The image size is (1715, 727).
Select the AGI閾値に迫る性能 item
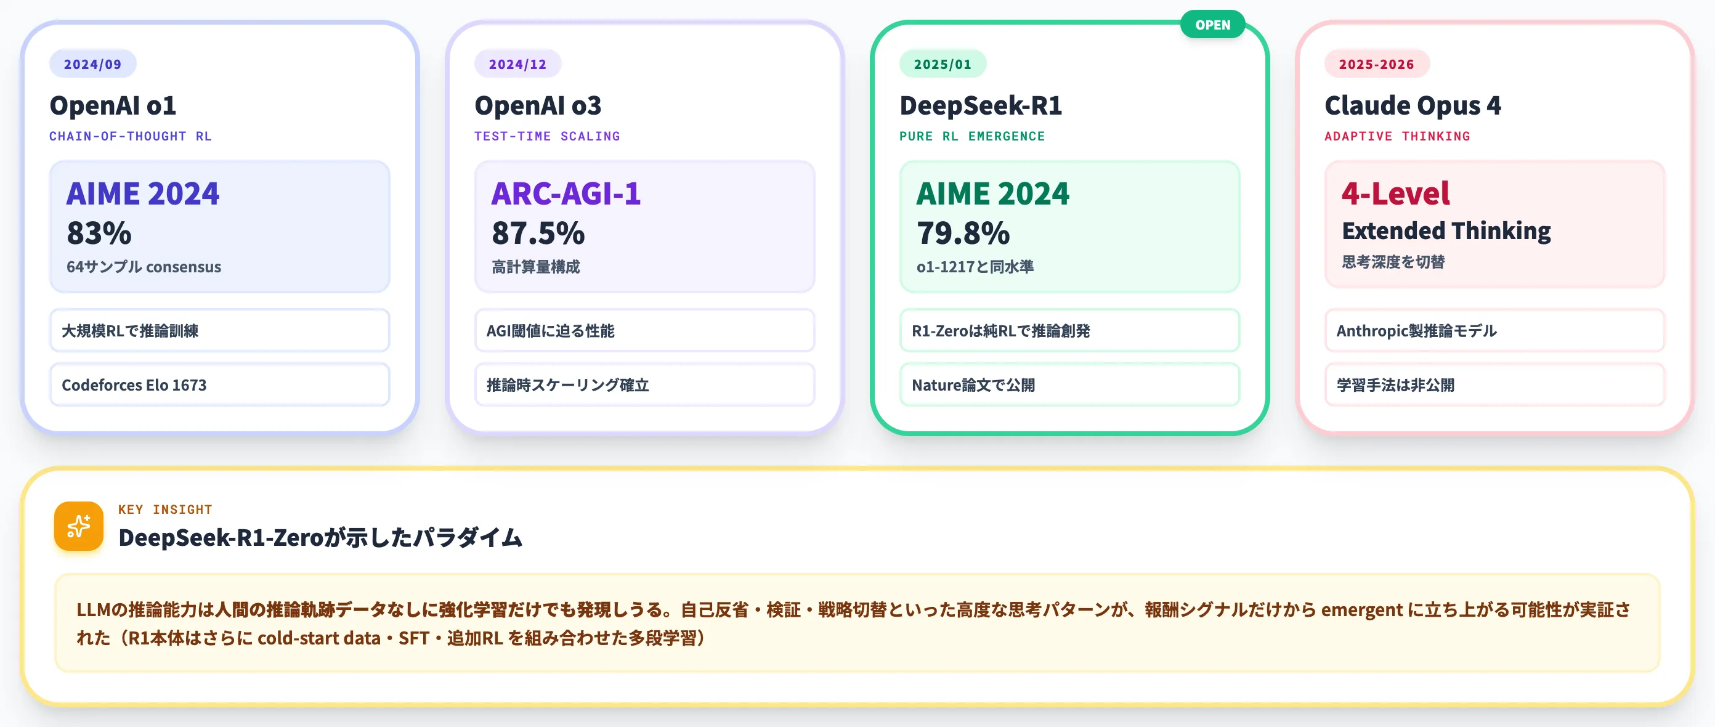pos(644,330)
